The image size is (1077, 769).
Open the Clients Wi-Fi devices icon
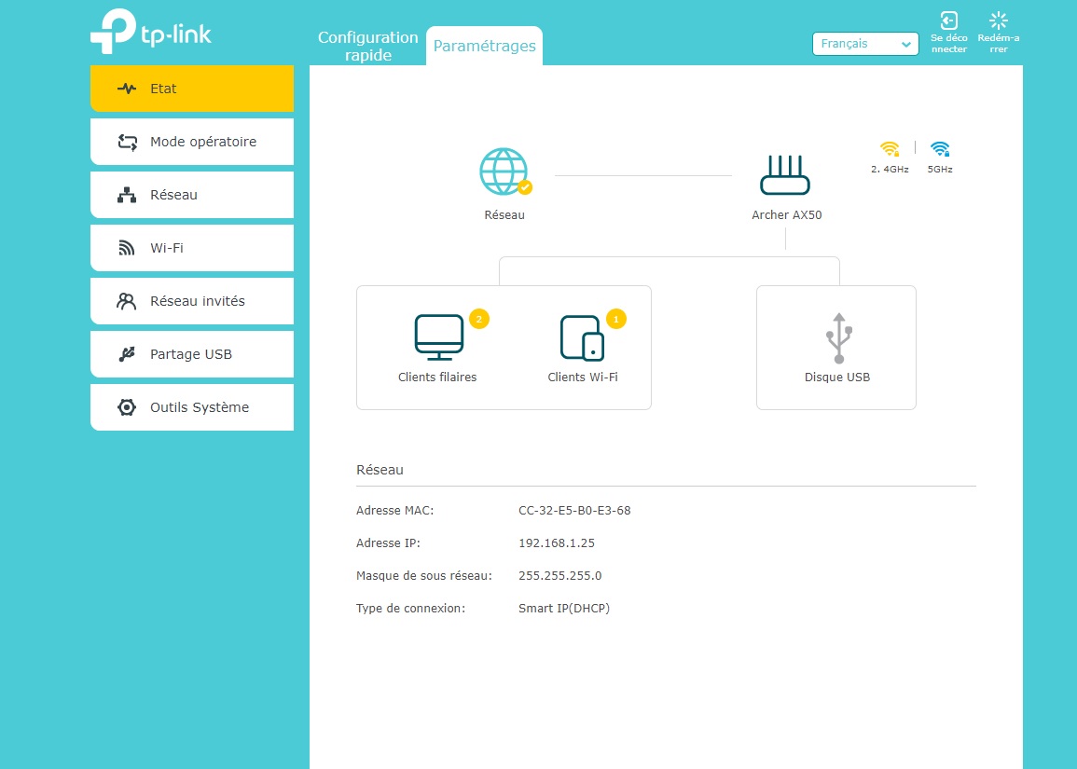(582, 337)
